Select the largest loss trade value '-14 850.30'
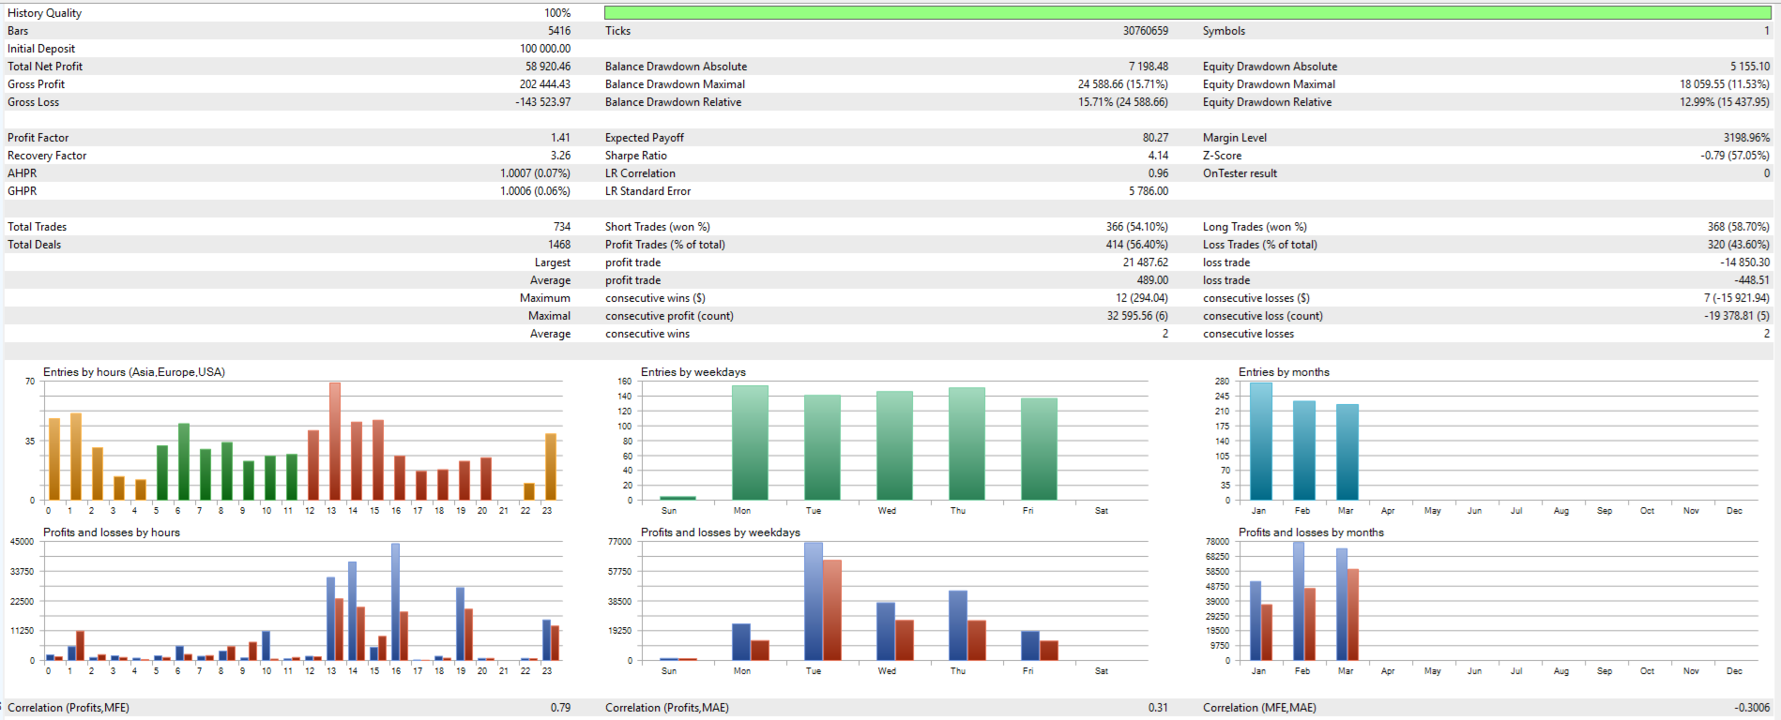 [1745, 262]
